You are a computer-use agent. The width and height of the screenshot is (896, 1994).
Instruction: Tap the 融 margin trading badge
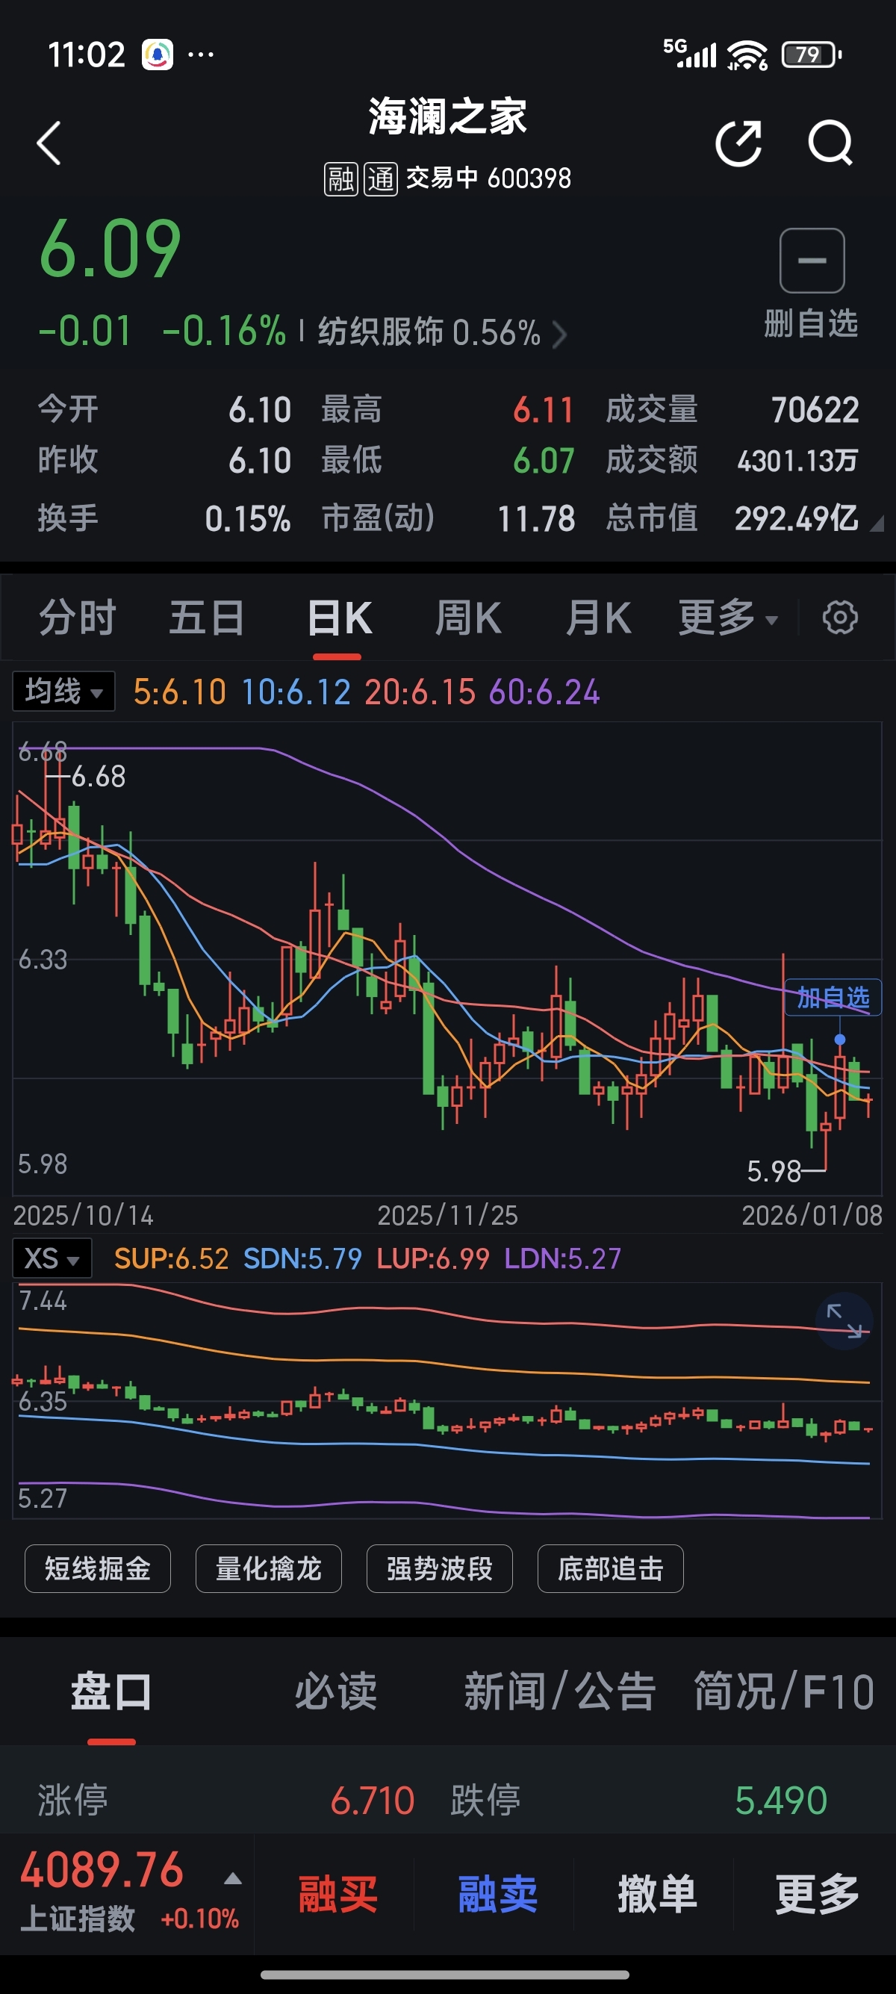click(x=340, y=178)
